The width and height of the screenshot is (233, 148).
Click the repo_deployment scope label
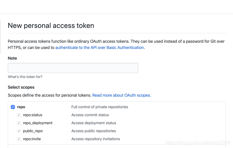[x=38, y=123]
